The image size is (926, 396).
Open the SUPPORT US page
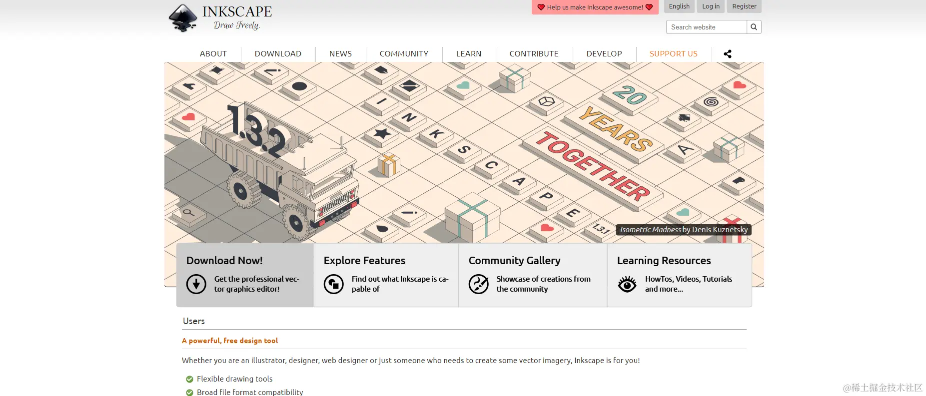click(x=674, y=54)
